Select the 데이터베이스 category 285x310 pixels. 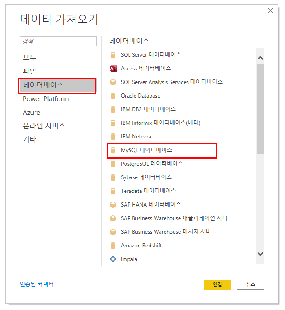point(57,85)
